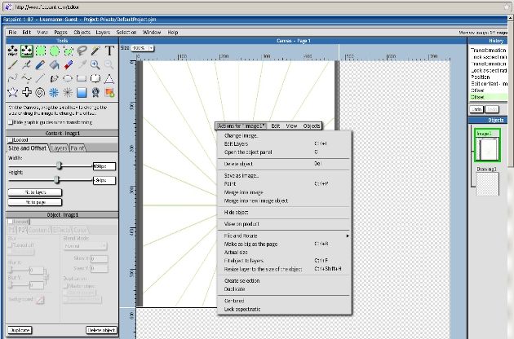Expand the Flip and Rotate submenu
Screen dimensions: 514x339
[284, 236]
